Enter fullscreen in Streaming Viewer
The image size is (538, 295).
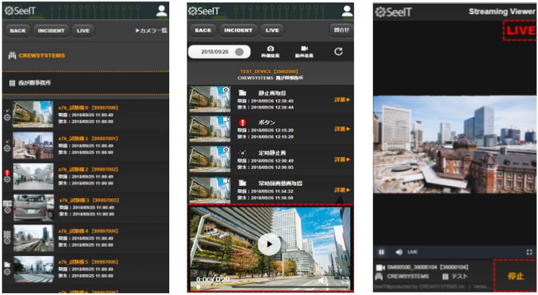click(529, 252)
